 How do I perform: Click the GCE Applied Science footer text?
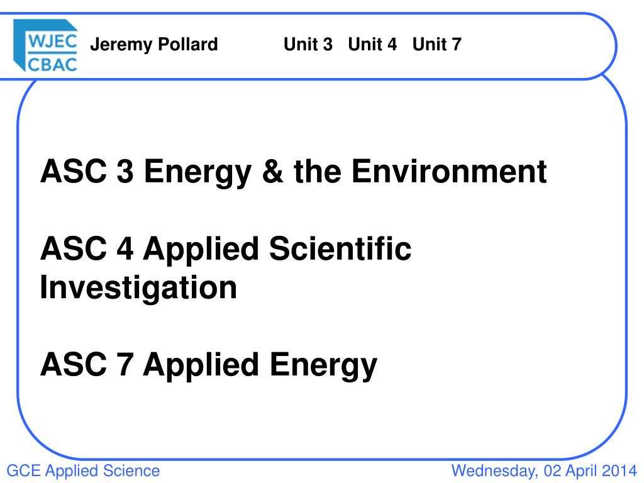point(84,470)
